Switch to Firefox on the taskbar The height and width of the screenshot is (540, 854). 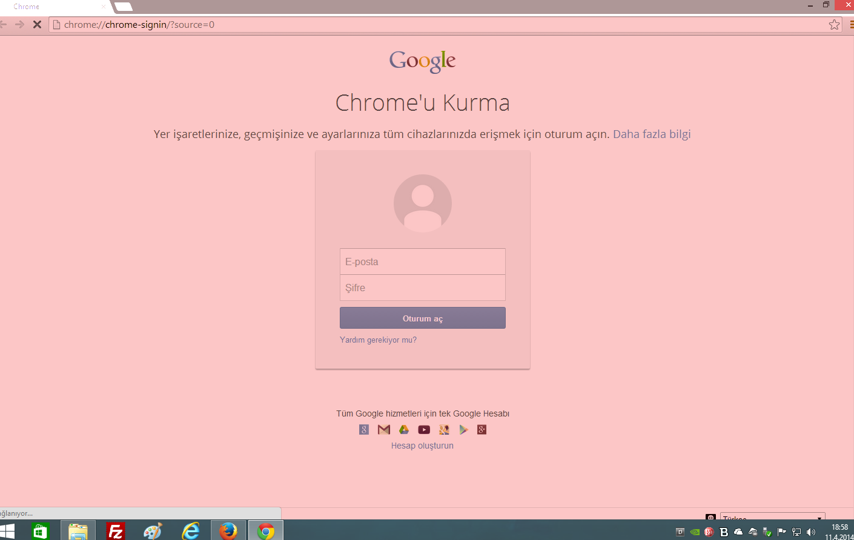click(x=228, y=531)
